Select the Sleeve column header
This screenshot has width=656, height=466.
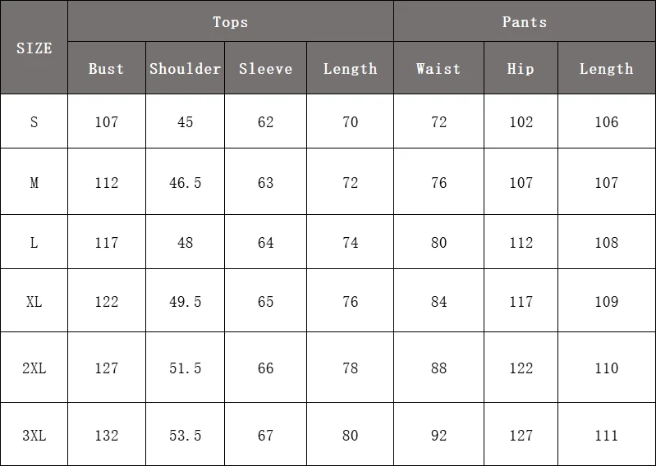point(265,69)
